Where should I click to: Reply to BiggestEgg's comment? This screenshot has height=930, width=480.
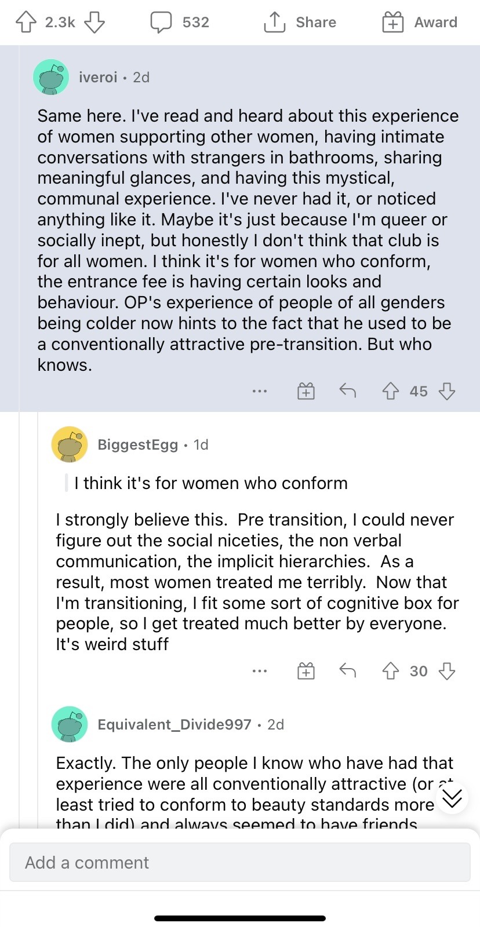point(347,671)
